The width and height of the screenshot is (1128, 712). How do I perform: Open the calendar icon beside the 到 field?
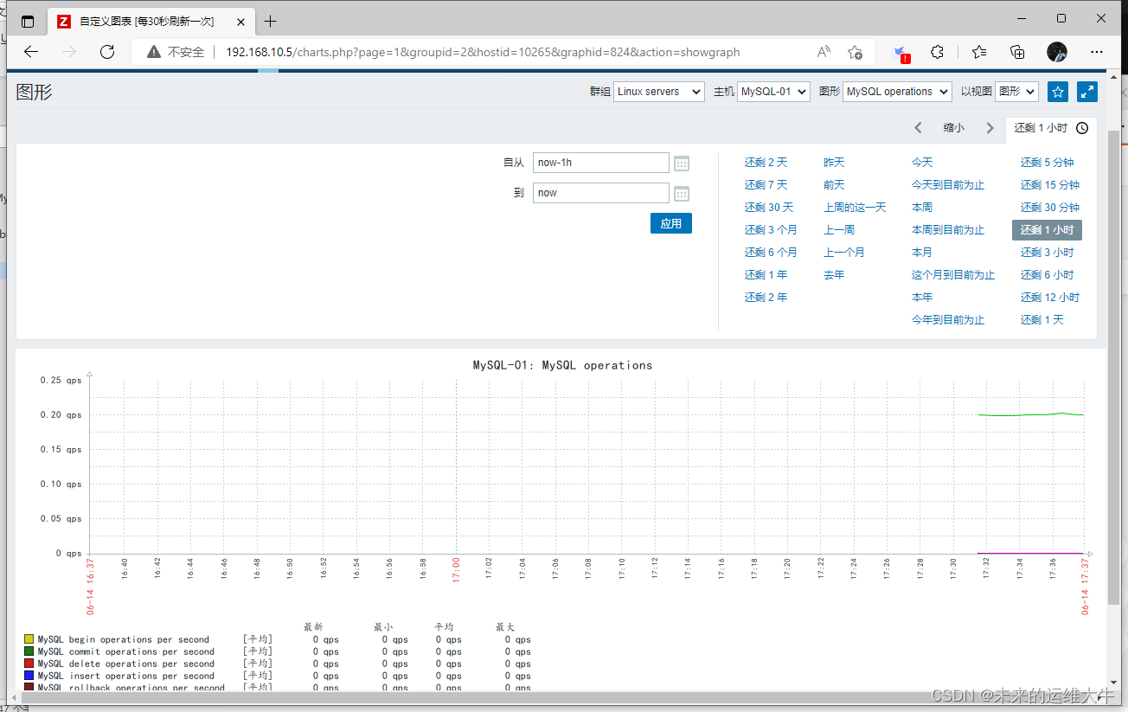[681, 192]
